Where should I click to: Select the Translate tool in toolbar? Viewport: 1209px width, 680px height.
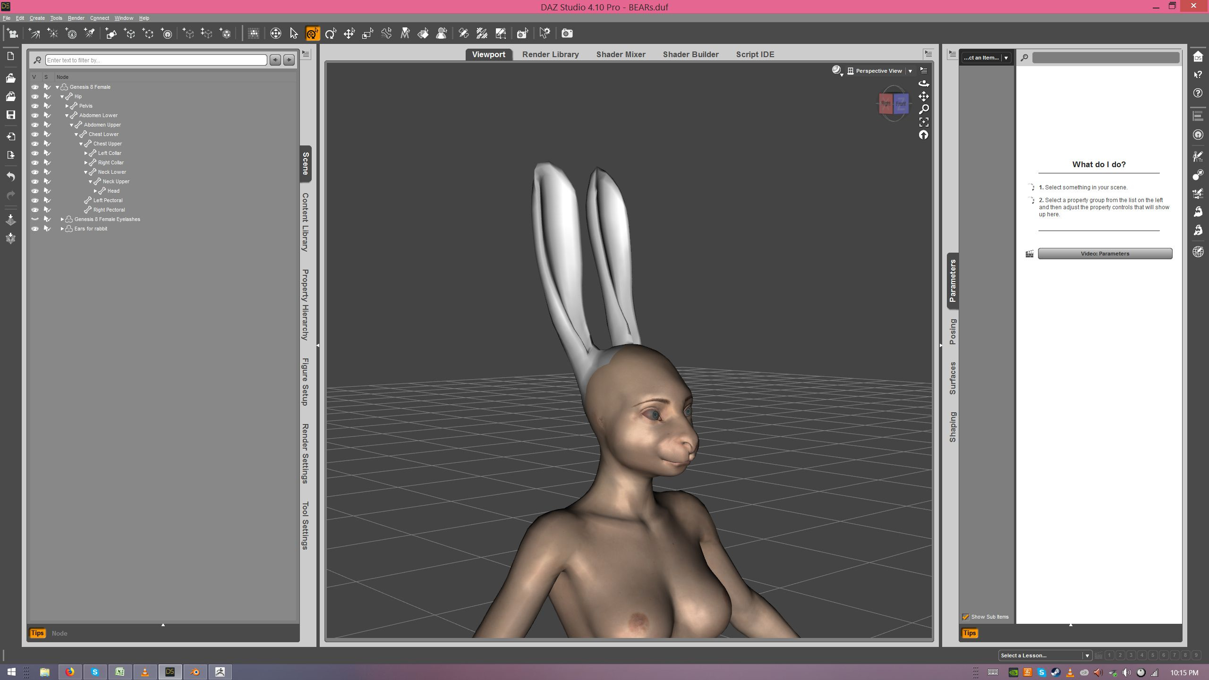pos(349,34)
